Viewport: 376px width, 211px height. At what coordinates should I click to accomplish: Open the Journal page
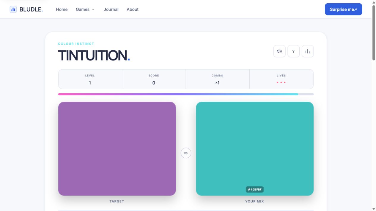coord(111,9)
